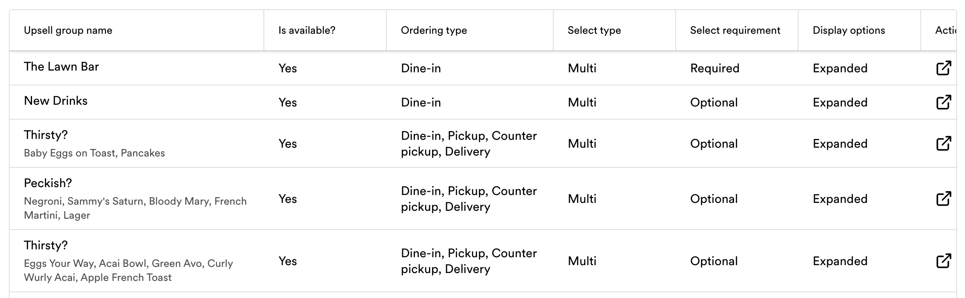Open action icon for Thirsty? with Eggs Your Way
The image size is (965, 298).
(943, 261)
